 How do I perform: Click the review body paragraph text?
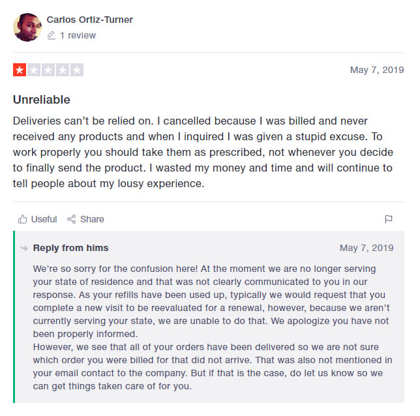[202, 152]
